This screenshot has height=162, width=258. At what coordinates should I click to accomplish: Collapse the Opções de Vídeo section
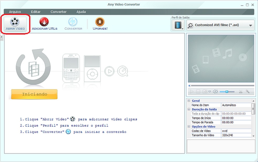tap(189, 126)
